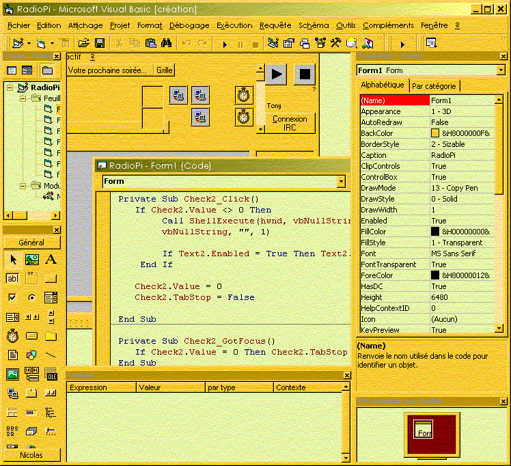Collapse the Modules folder node
The width and height of the screenshot is (511, 466).
pos(23,186)
